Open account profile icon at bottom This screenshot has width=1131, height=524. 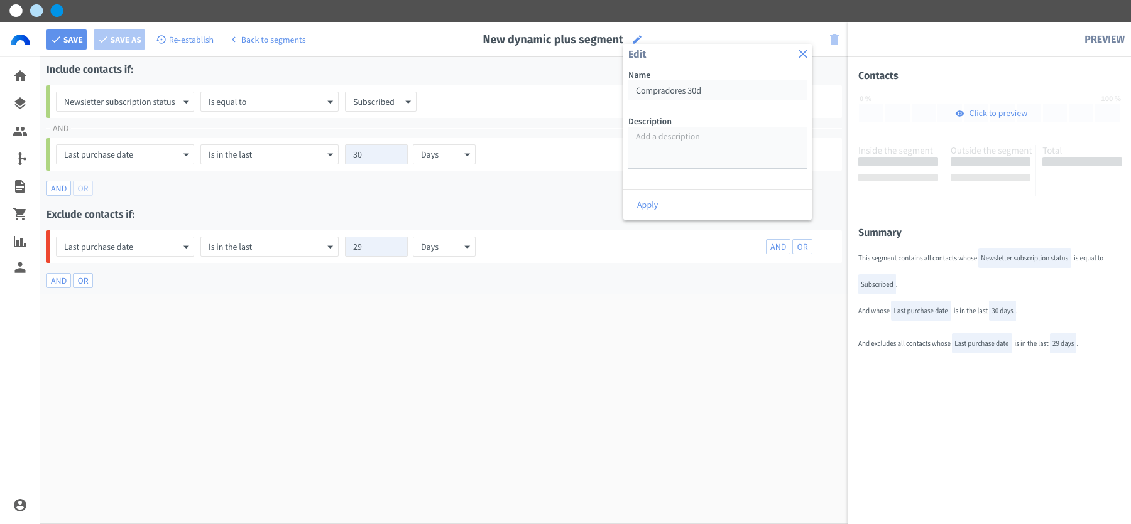tap(20, 505)
